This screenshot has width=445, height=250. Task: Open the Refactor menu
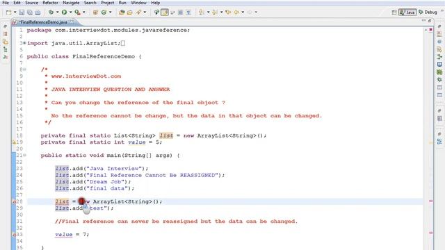point(50,3)
